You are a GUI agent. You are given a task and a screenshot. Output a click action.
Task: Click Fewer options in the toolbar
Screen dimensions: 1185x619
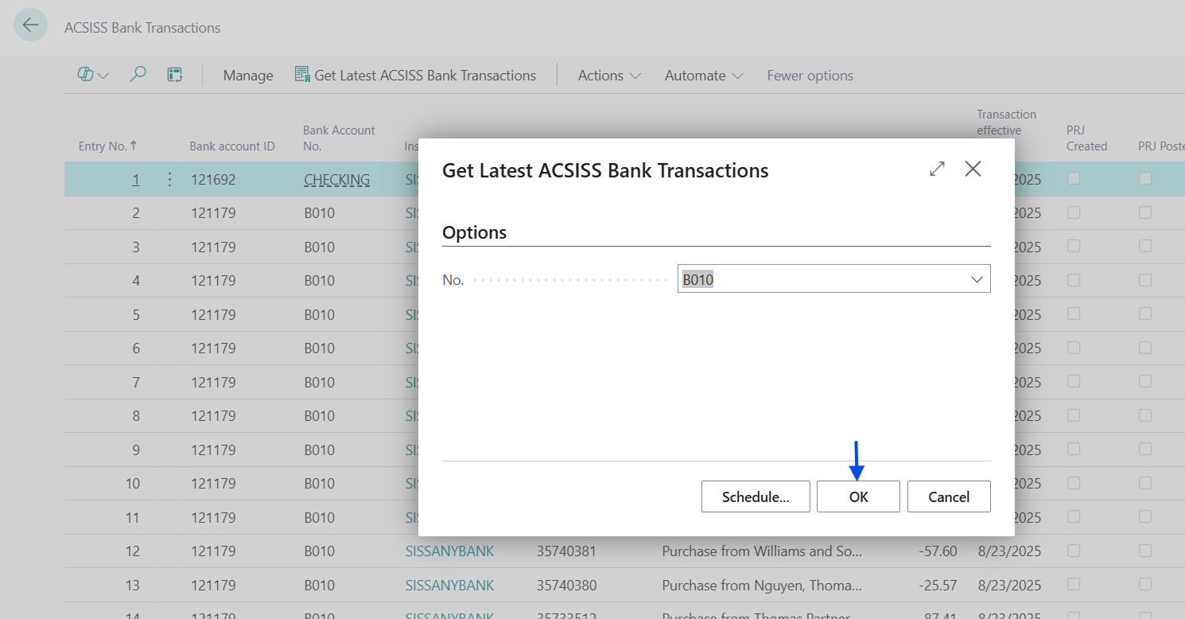click(x=810, y=76)
